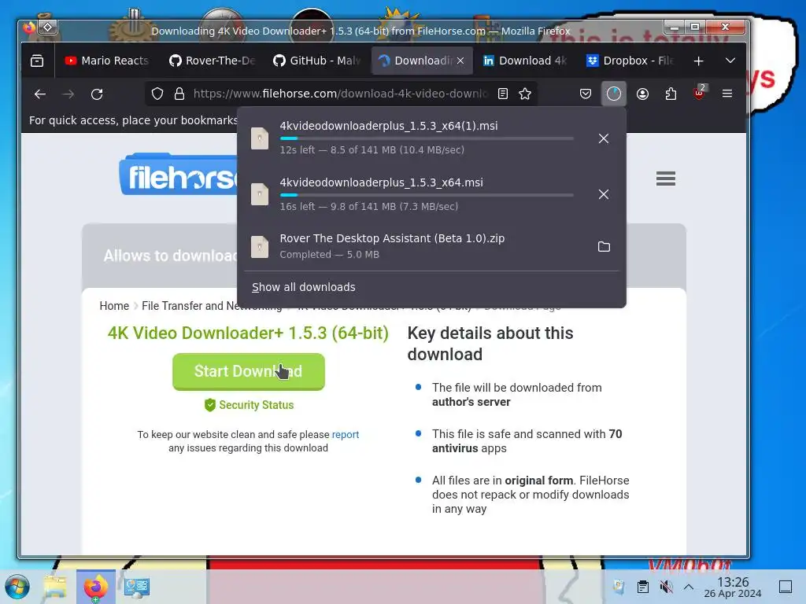Switch to the Mario Reacts YouTube tab
This screenshot has width=806, height=604.
pos(107,61)
